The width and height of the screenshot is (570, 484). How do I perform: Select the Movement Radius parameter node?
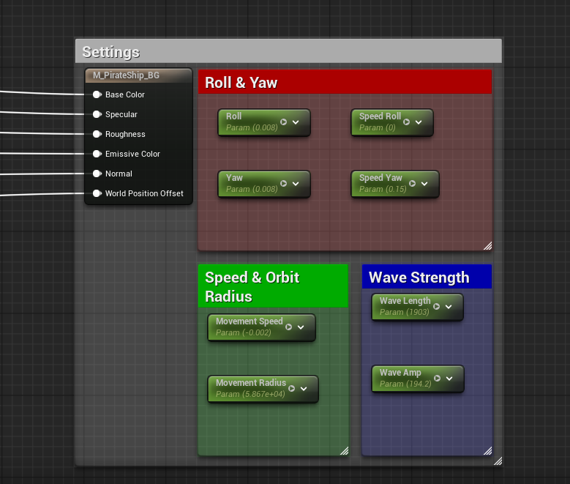coord(250,389)
